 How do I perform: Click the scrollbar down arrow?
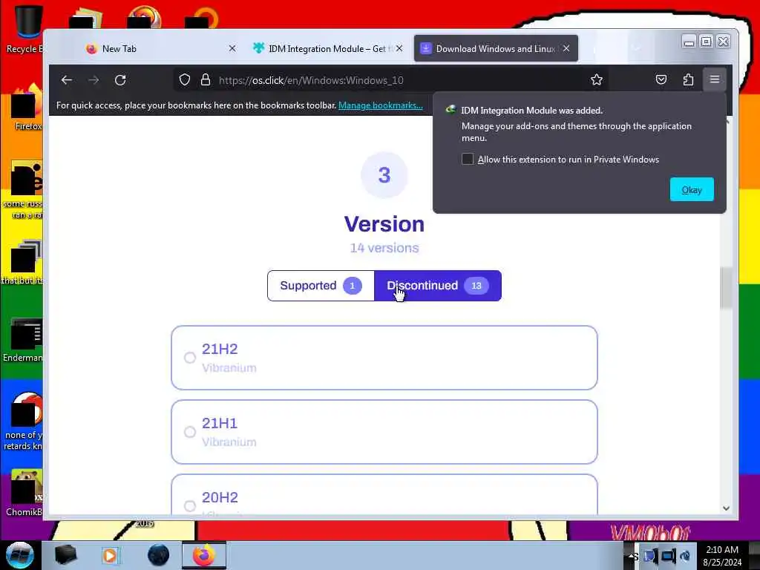tap(726, 508)
